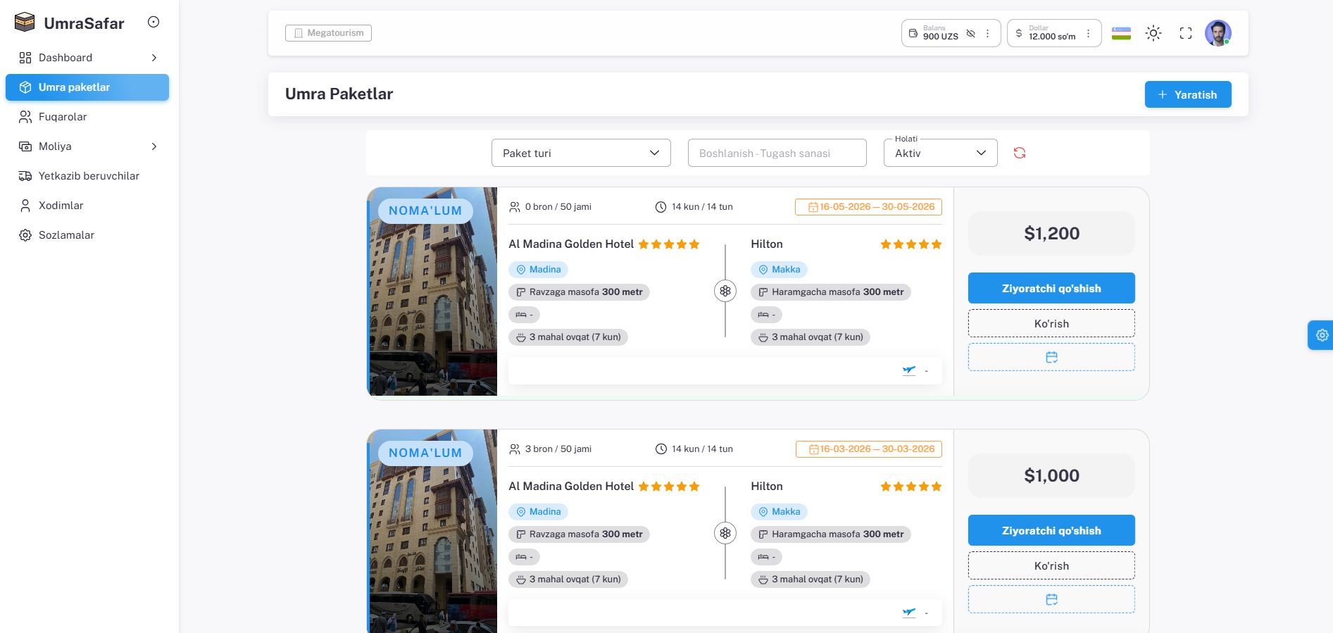Open the Dashboard menu item

point(87,58)
